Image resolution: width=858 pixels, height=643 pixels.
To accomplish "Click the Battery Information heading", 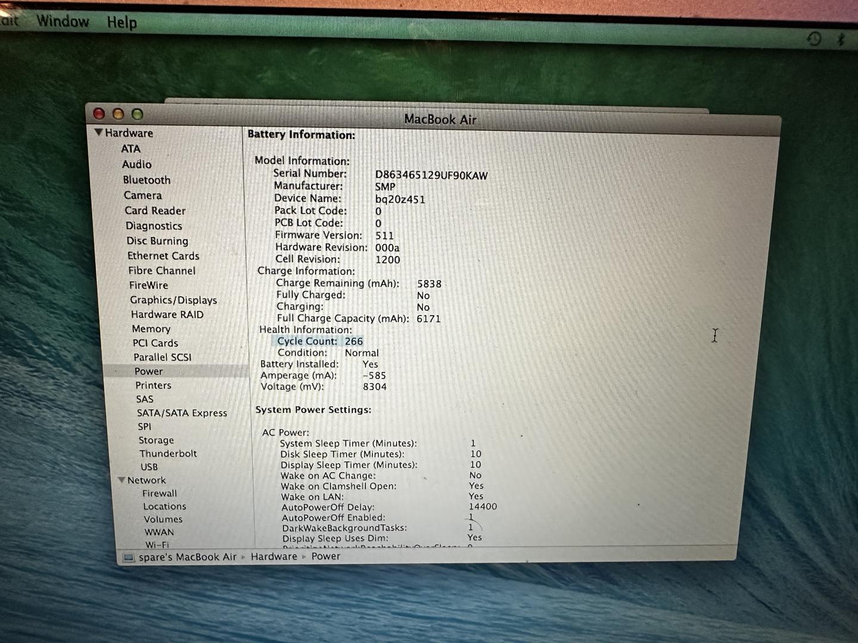I will (301, 135).
